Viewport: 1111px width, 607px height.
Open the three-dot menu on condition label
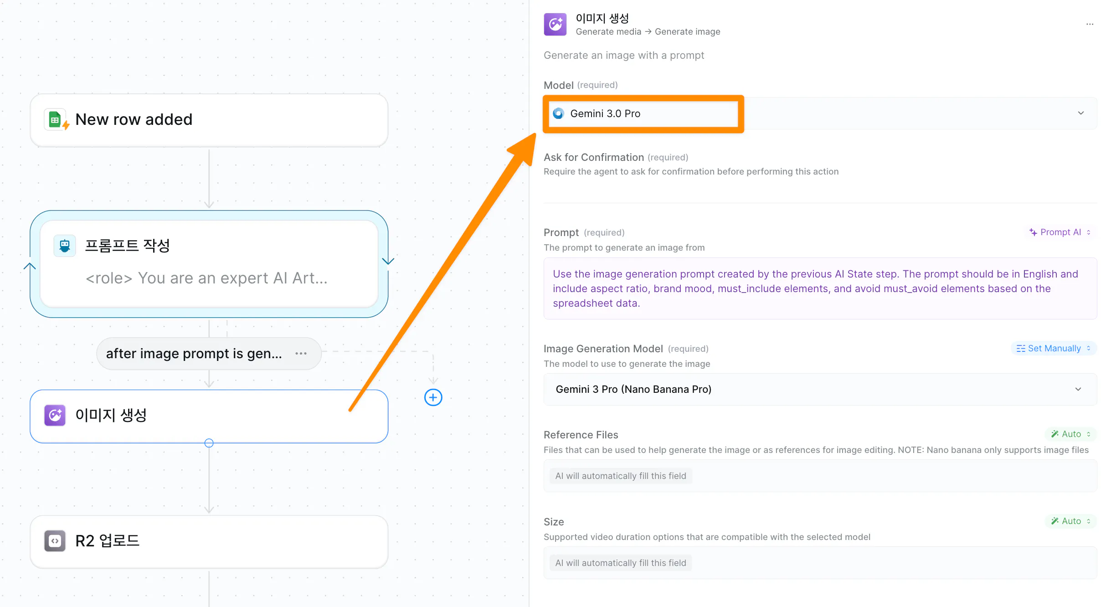(x=301, y=354)
